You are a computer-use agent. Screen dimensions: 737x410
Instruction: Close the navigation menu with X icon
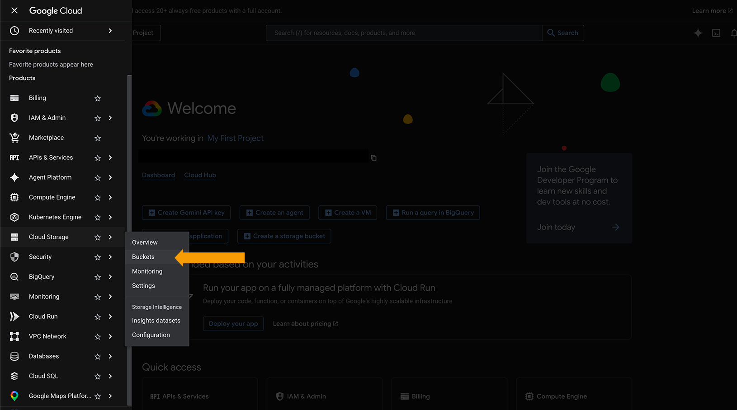pyautogui.click(x=14, y=10)
